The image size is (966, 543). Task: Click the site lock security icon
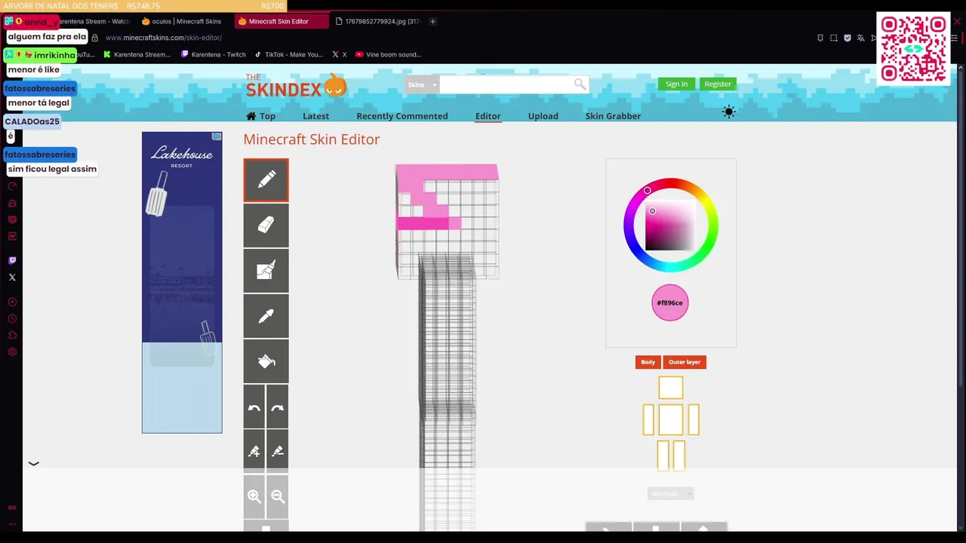(x=95, y=38)
